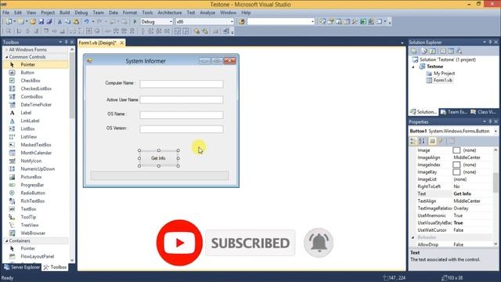Click the Computer Name text box
This screenshot has width=501, height=282.
182,84
